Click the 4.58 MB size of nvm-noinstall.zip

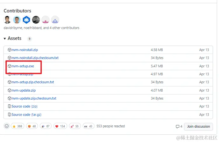[157, 50]
